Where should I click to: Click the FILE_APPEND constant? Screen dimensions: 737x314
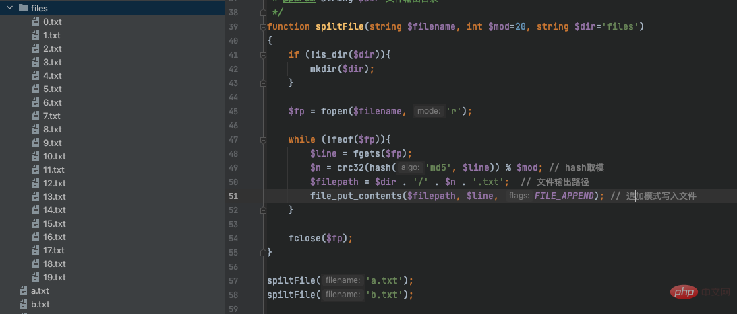click(x=564, y=196)
